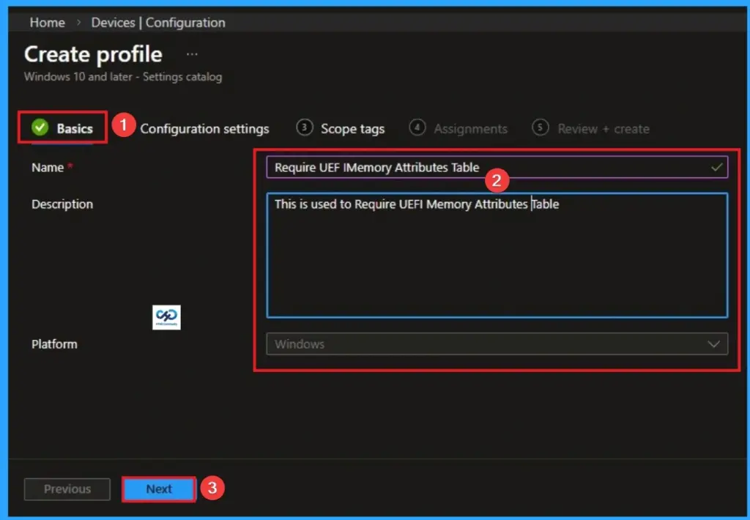Viewport: 750px width, 520px height.
Task: Navigate to Home via the breadcrumb
Action: (47, 23)
